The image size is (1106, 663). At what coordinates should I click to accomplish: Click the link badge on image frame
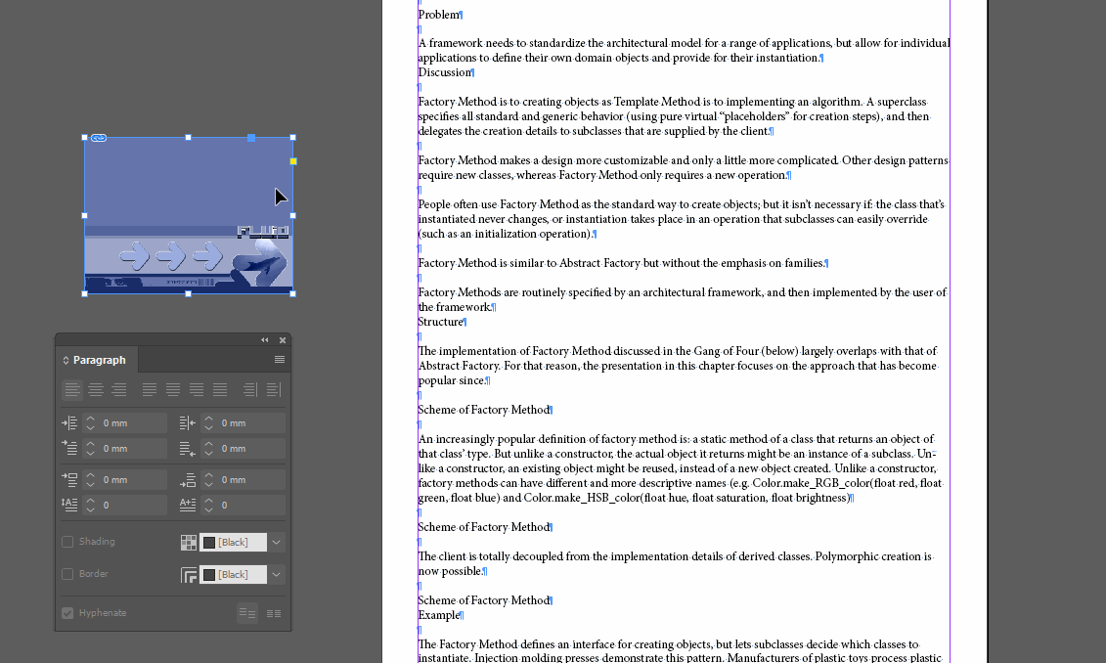[99, 138]
